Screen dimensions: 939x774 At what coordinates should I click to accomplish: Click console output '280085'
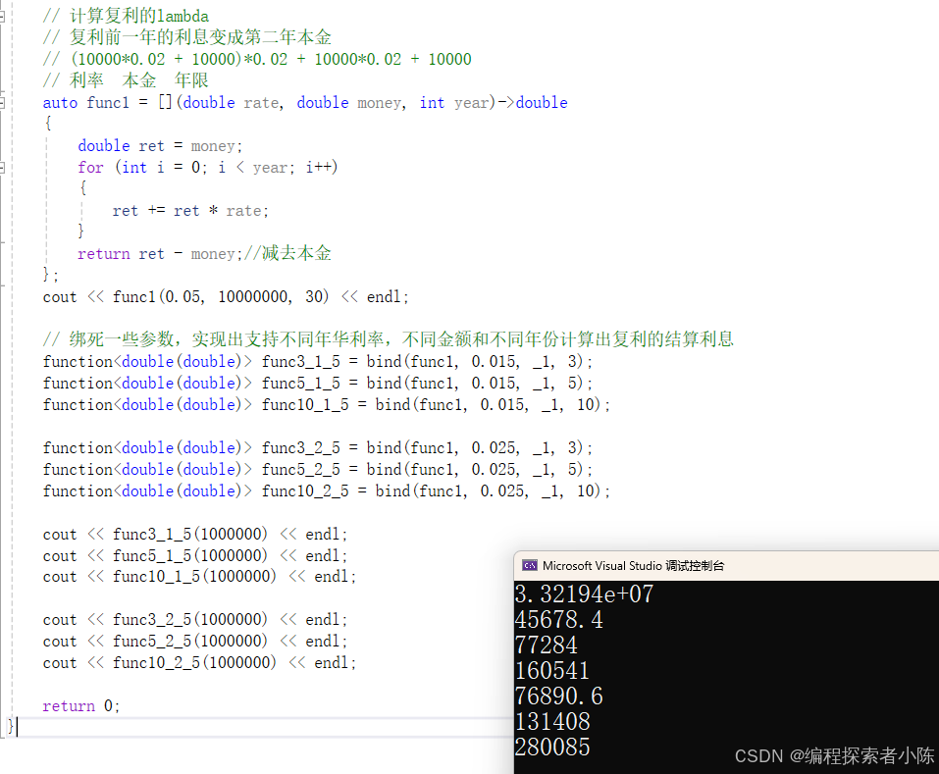[x=552, y=748]
